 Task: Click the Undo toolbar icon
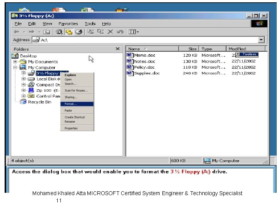[120, 32]
